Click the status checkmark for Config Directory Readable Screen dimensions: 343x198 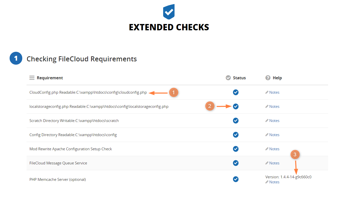point(235,135)
